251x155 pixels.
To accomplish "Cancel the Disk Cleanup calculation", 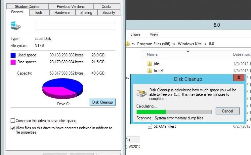I will [228, 111].
